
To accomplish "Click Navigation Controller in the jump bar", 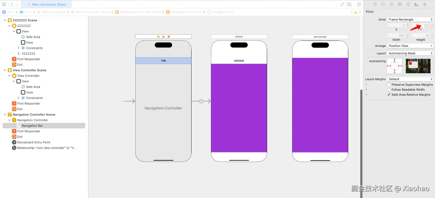I will (186, 12).
